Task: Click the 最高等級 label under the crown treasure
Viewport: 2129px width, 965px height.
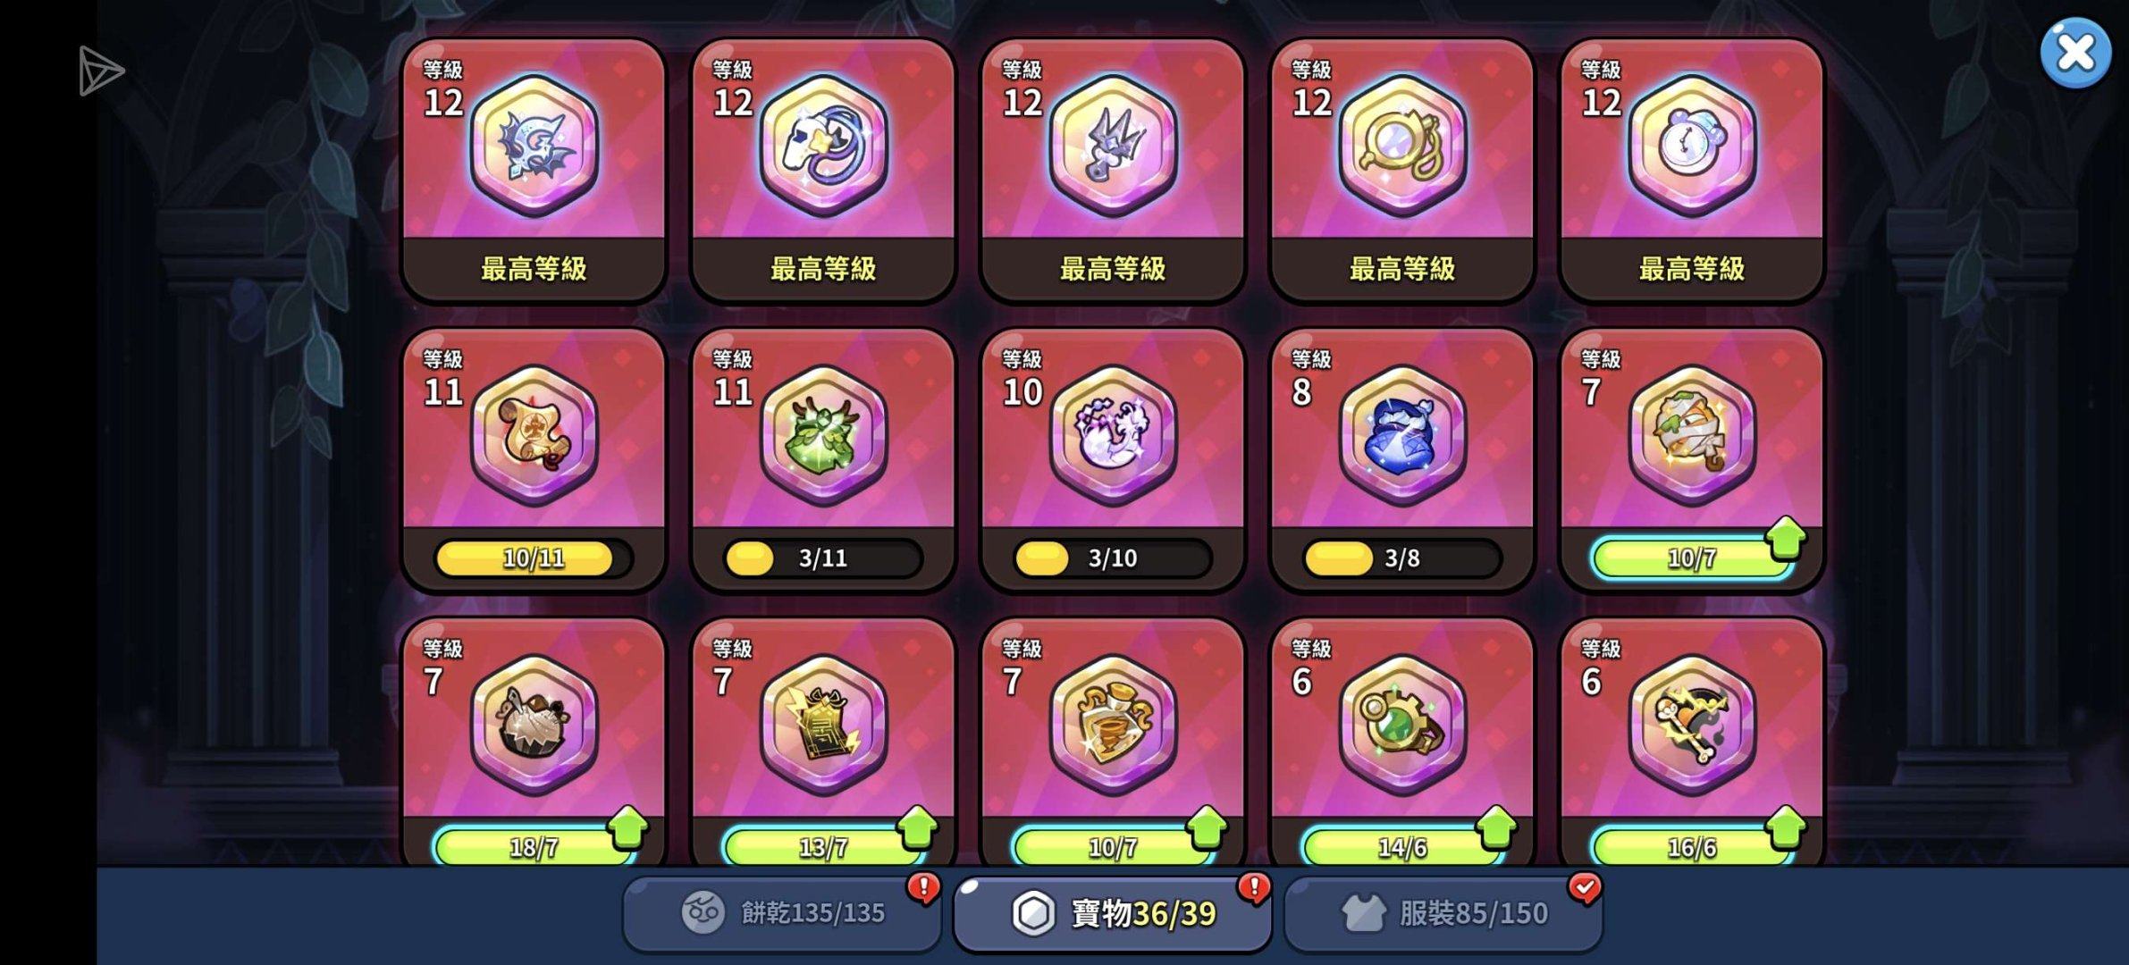Action: [1113, 268]
